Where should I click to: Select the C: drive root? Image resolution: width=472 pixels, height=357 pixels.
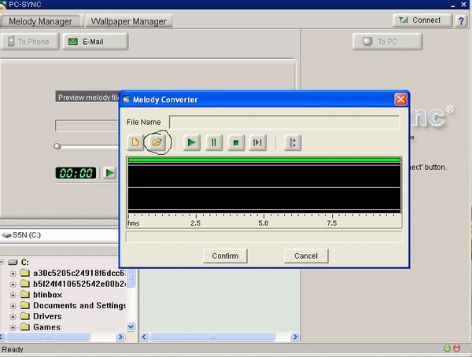point(24,262)
